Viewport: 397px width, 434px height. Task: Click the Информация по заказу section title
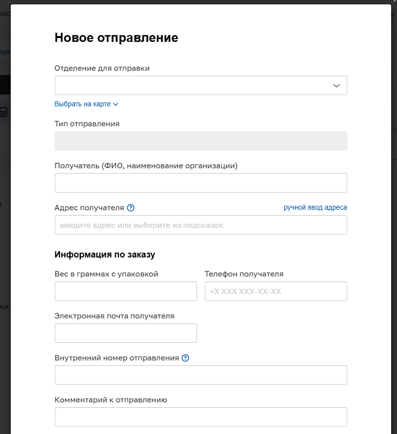click(105, 254)
